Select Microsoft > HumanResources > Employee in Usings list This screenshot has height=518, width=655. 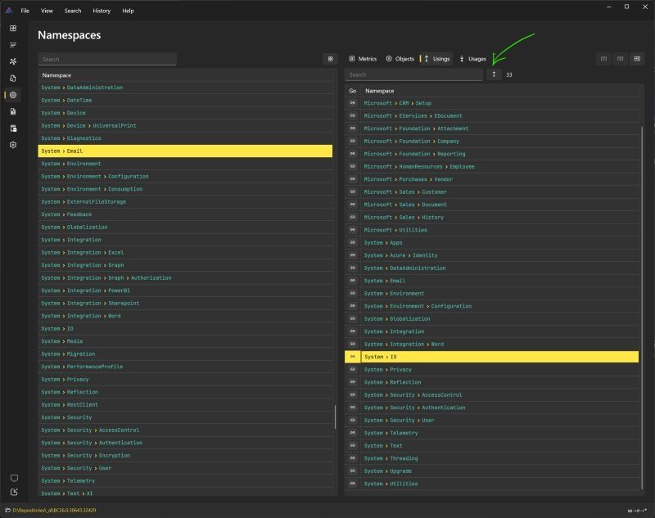point(492,167)
